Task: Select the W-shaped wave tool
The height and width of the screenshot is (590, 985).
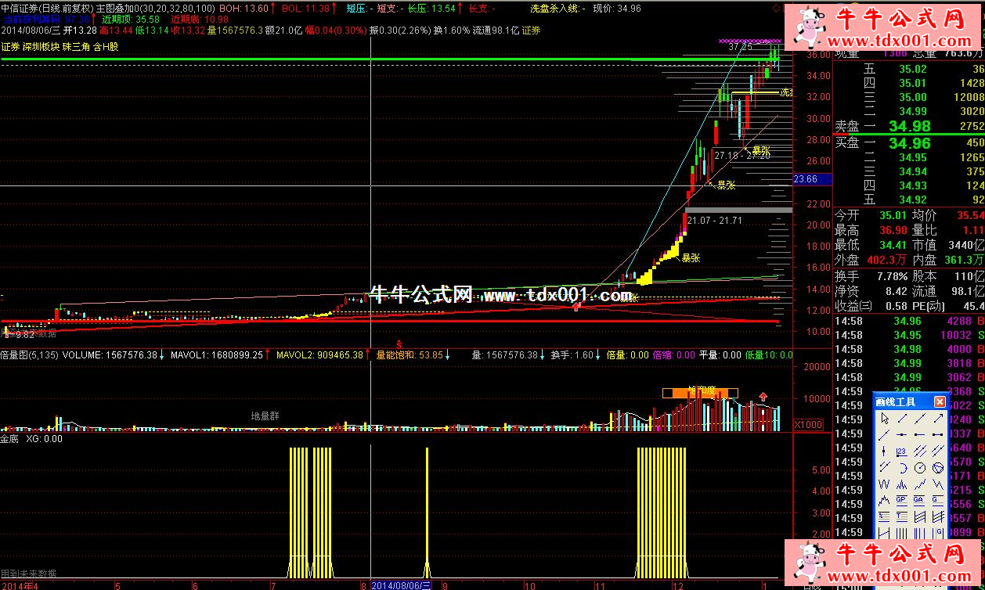Action: pos(884,484)
